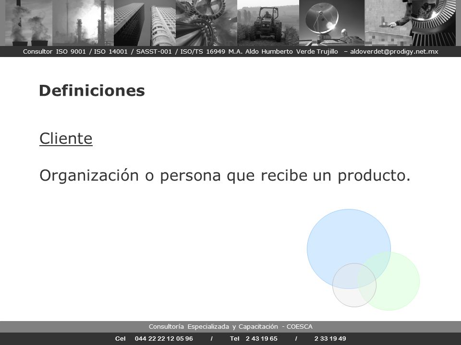Click the tractor photo in banner

[x=268, y=23]
